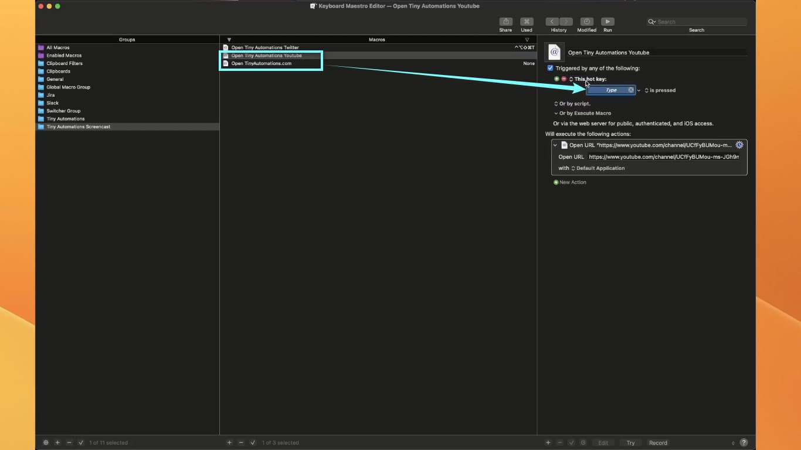
Task: Select Tiny Automations Screencast group
Action: click(x=127, y=127)
